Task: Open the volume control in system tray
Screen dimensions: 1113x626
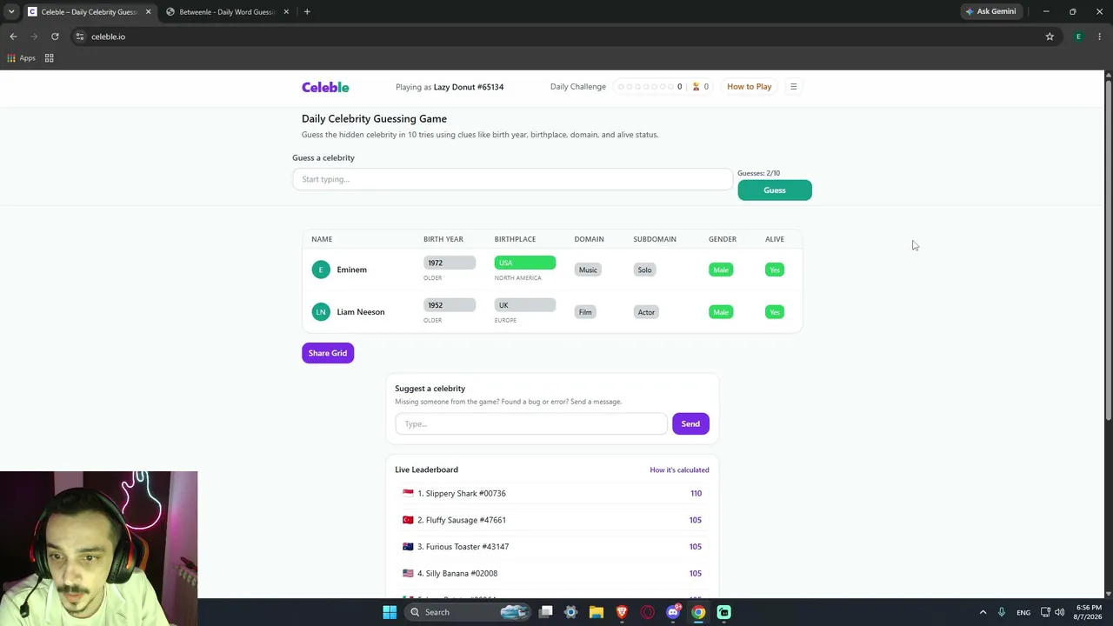Action: (1059, 612)
